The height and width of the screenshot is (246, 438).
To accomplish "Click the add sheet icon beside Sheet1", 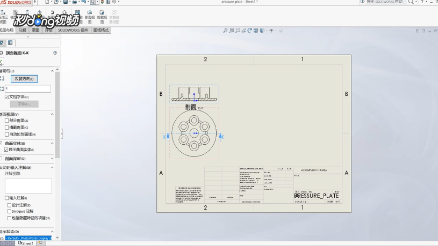I will [x=40, y=243].
